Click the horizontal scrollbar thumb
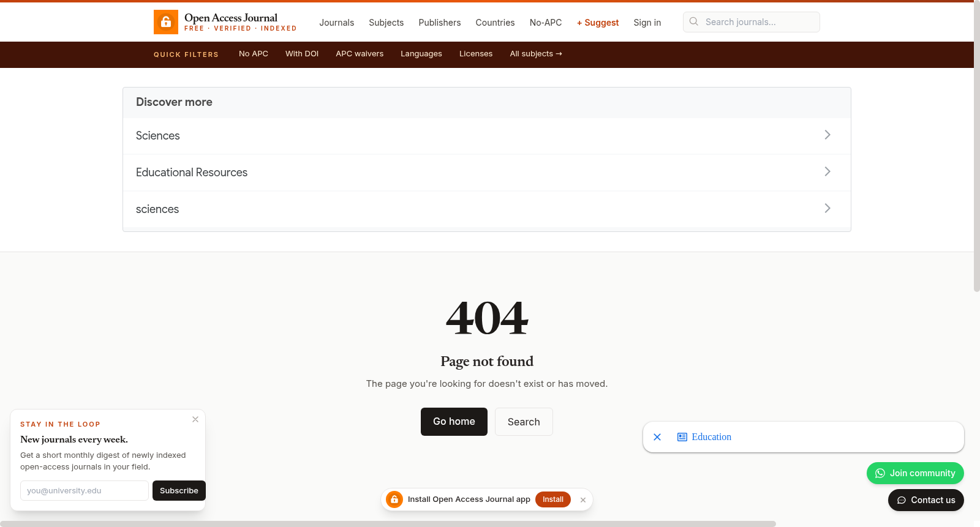 (x=388, y=524)
